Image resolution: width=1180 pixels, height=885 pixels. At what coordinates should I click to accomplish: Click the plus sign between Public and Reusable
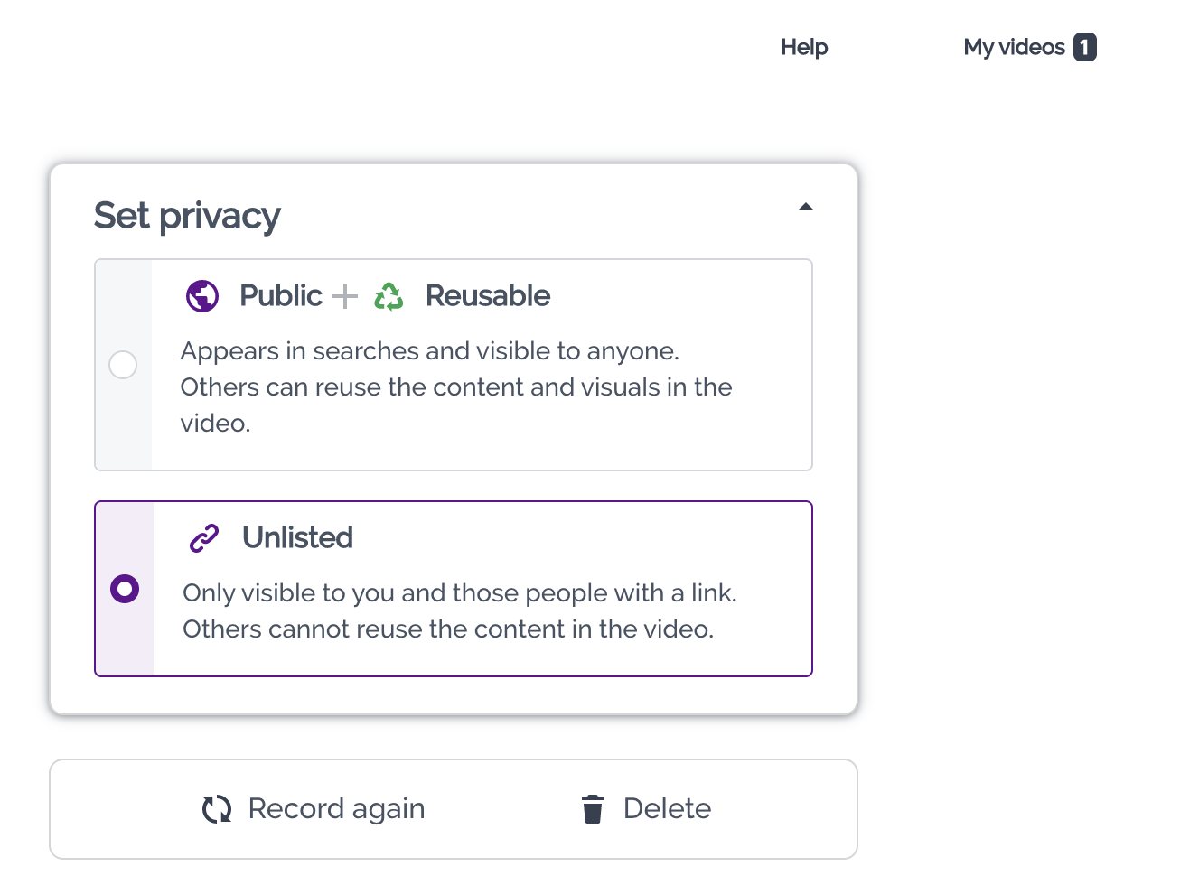coord(345,296)
